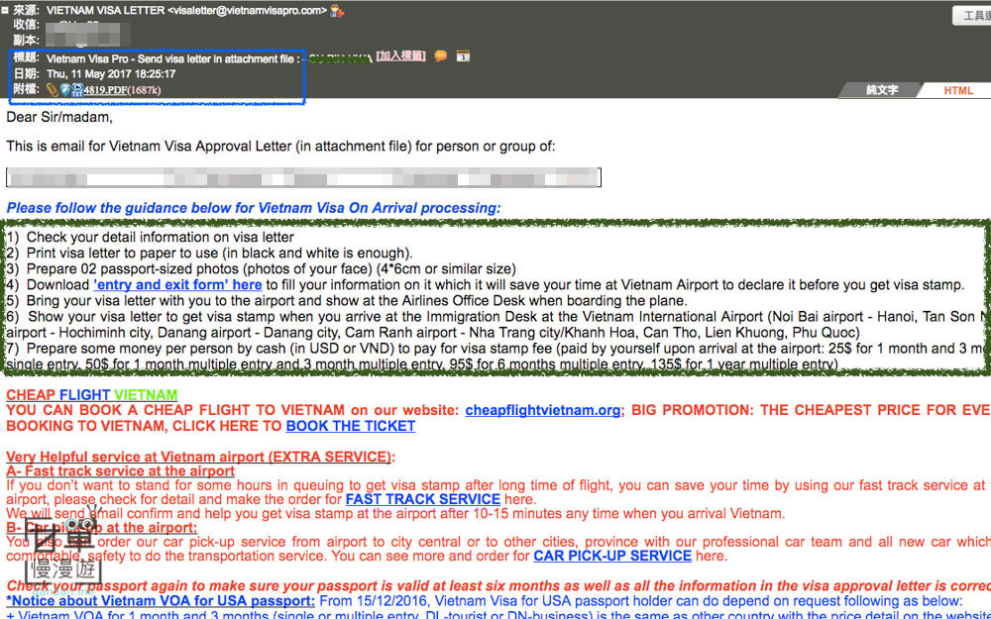The width and height of the screenshot is (991, 619).
Task: Click the 加入標籤 add-tag link
Action: tap(400, 56)
